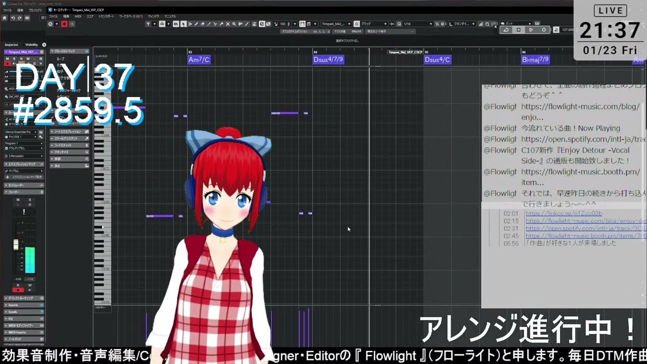Enable the red Record in Editor button
This screenshot has height=364, width=647.
pyautogui.click(x=64, y=24)
